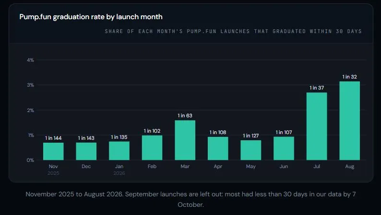Click the '1 in 144' label
Viewport: 381px width, 215px height.
point(53,138)
